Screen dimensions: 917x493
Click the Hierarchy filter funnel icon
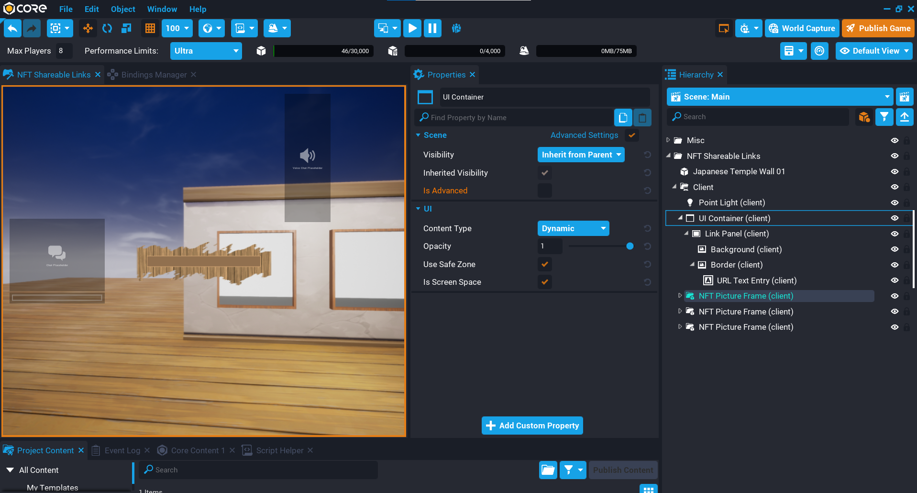click(884, 117)
